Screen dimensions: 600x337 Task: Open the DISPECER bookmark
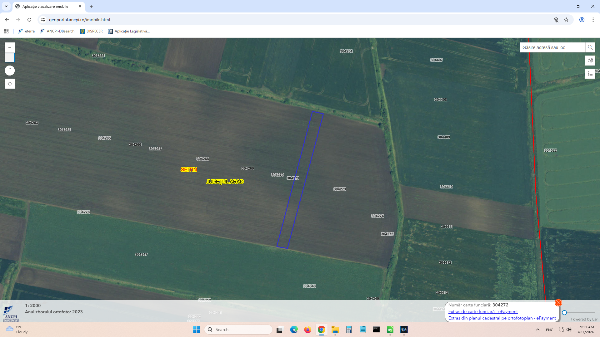click(91, 31)
